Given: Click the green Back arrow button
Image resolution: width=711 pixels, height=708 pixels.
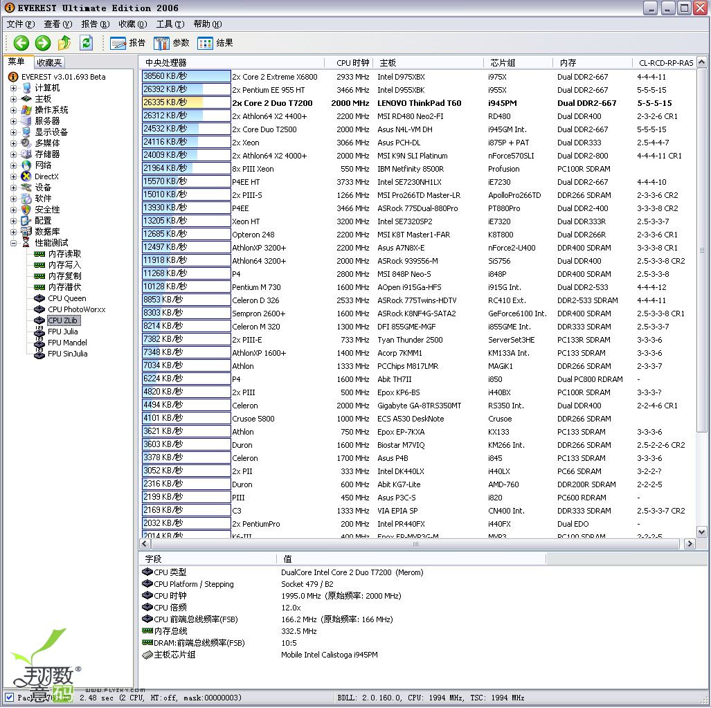Looking at the screenshot, I should pos(21,43).
